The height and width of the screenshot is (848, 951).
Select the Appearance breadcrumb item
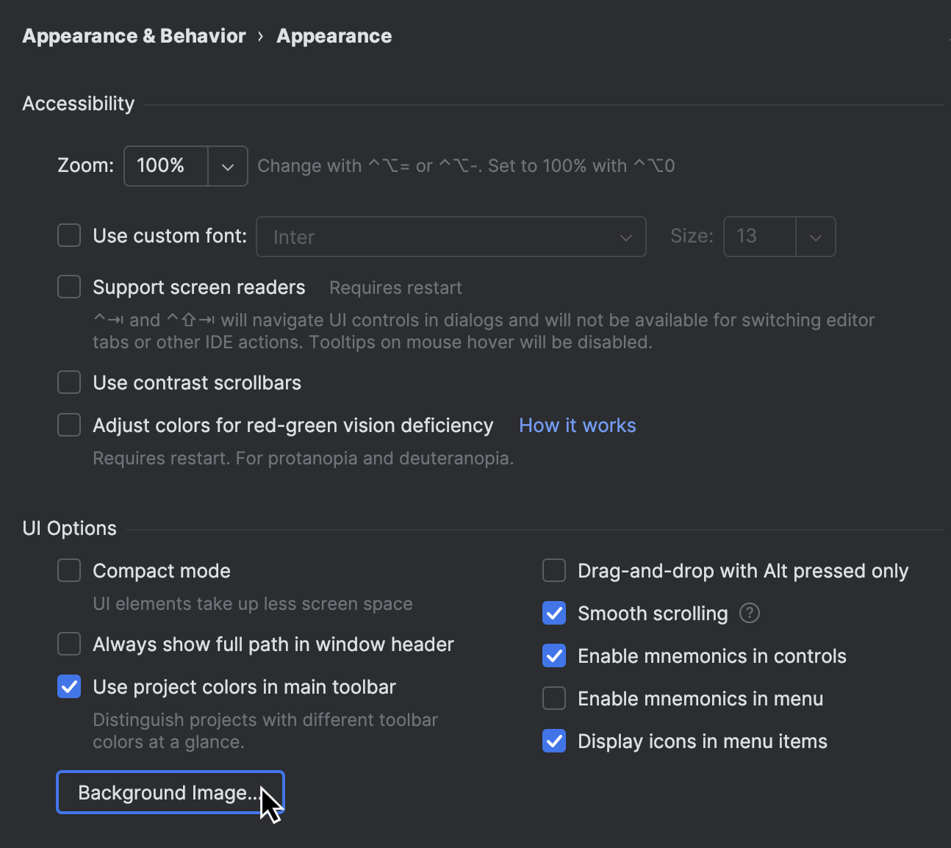(x=334, y=35)
